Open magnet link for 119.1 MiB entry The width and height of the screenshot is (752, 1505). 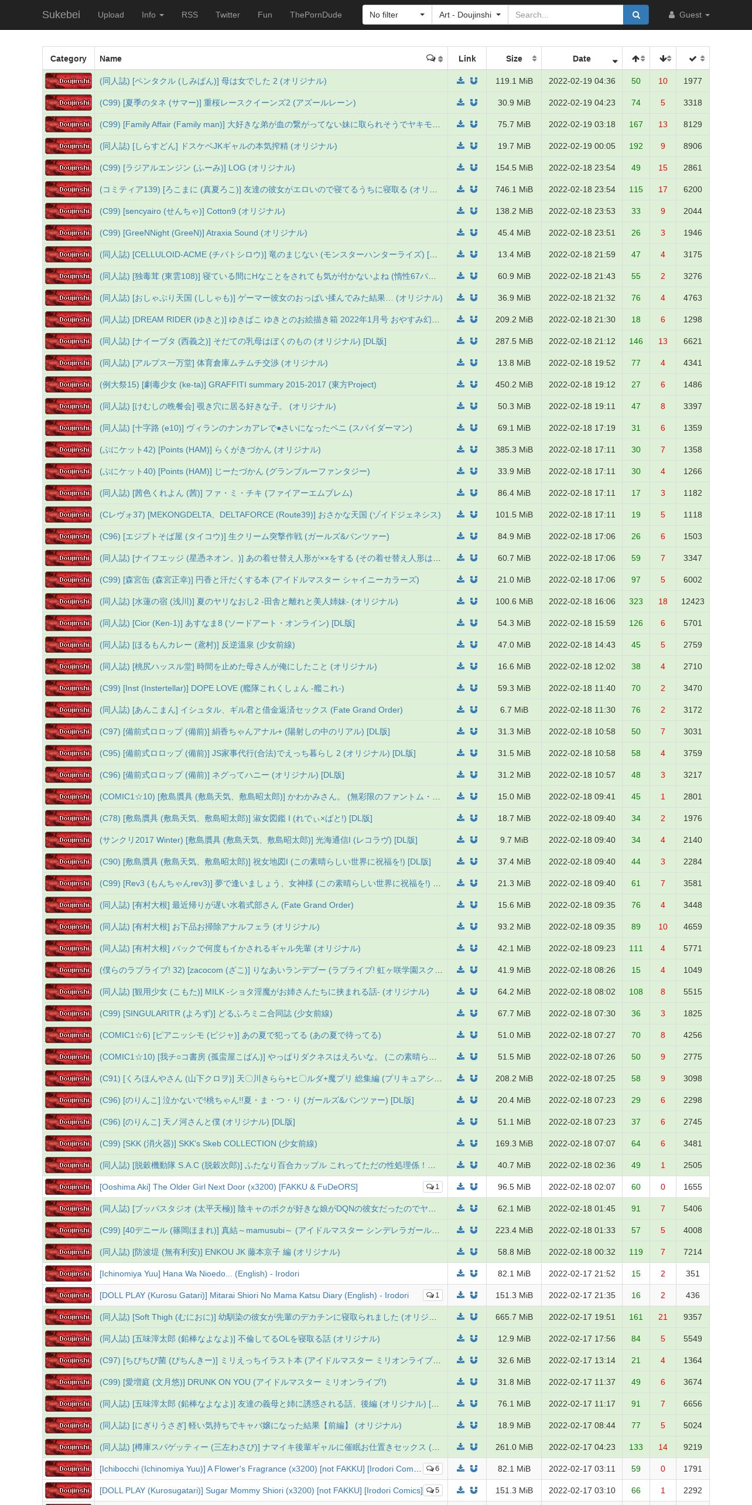[x=474, y=81]
